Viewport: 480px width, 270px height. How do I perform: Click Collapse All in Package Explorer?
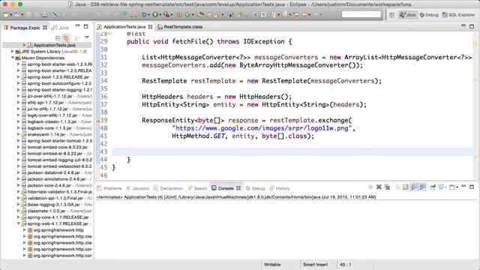[x=58, y=38]
